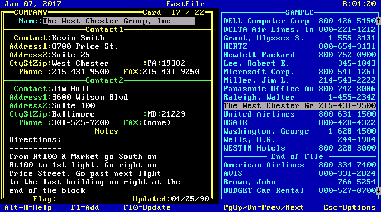
Task: Click Contact2 FAX (none) field
Action: pyautogui.click(x=157, y=122)
